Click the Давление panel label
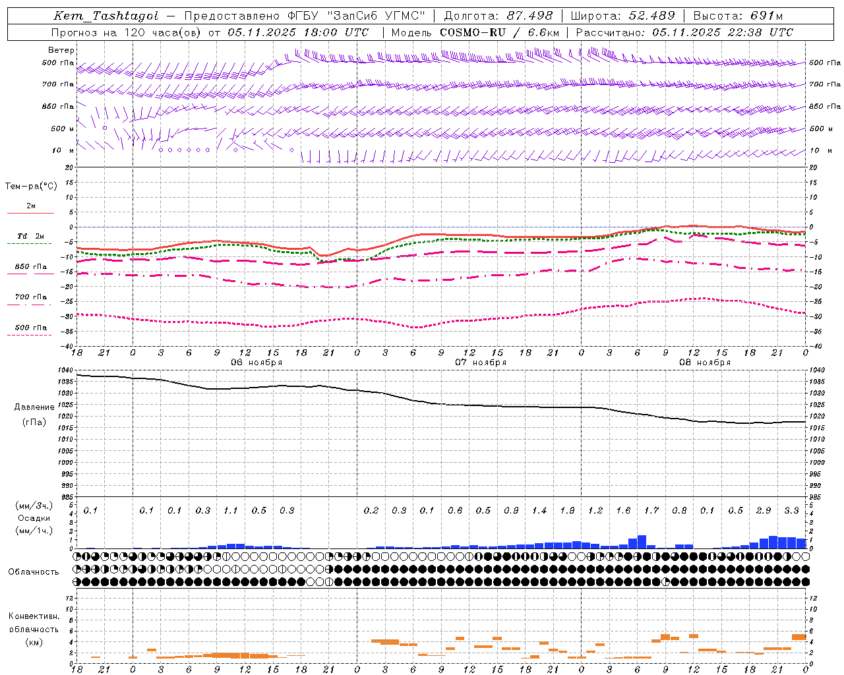The image size is (844, 675). point(34,407)
